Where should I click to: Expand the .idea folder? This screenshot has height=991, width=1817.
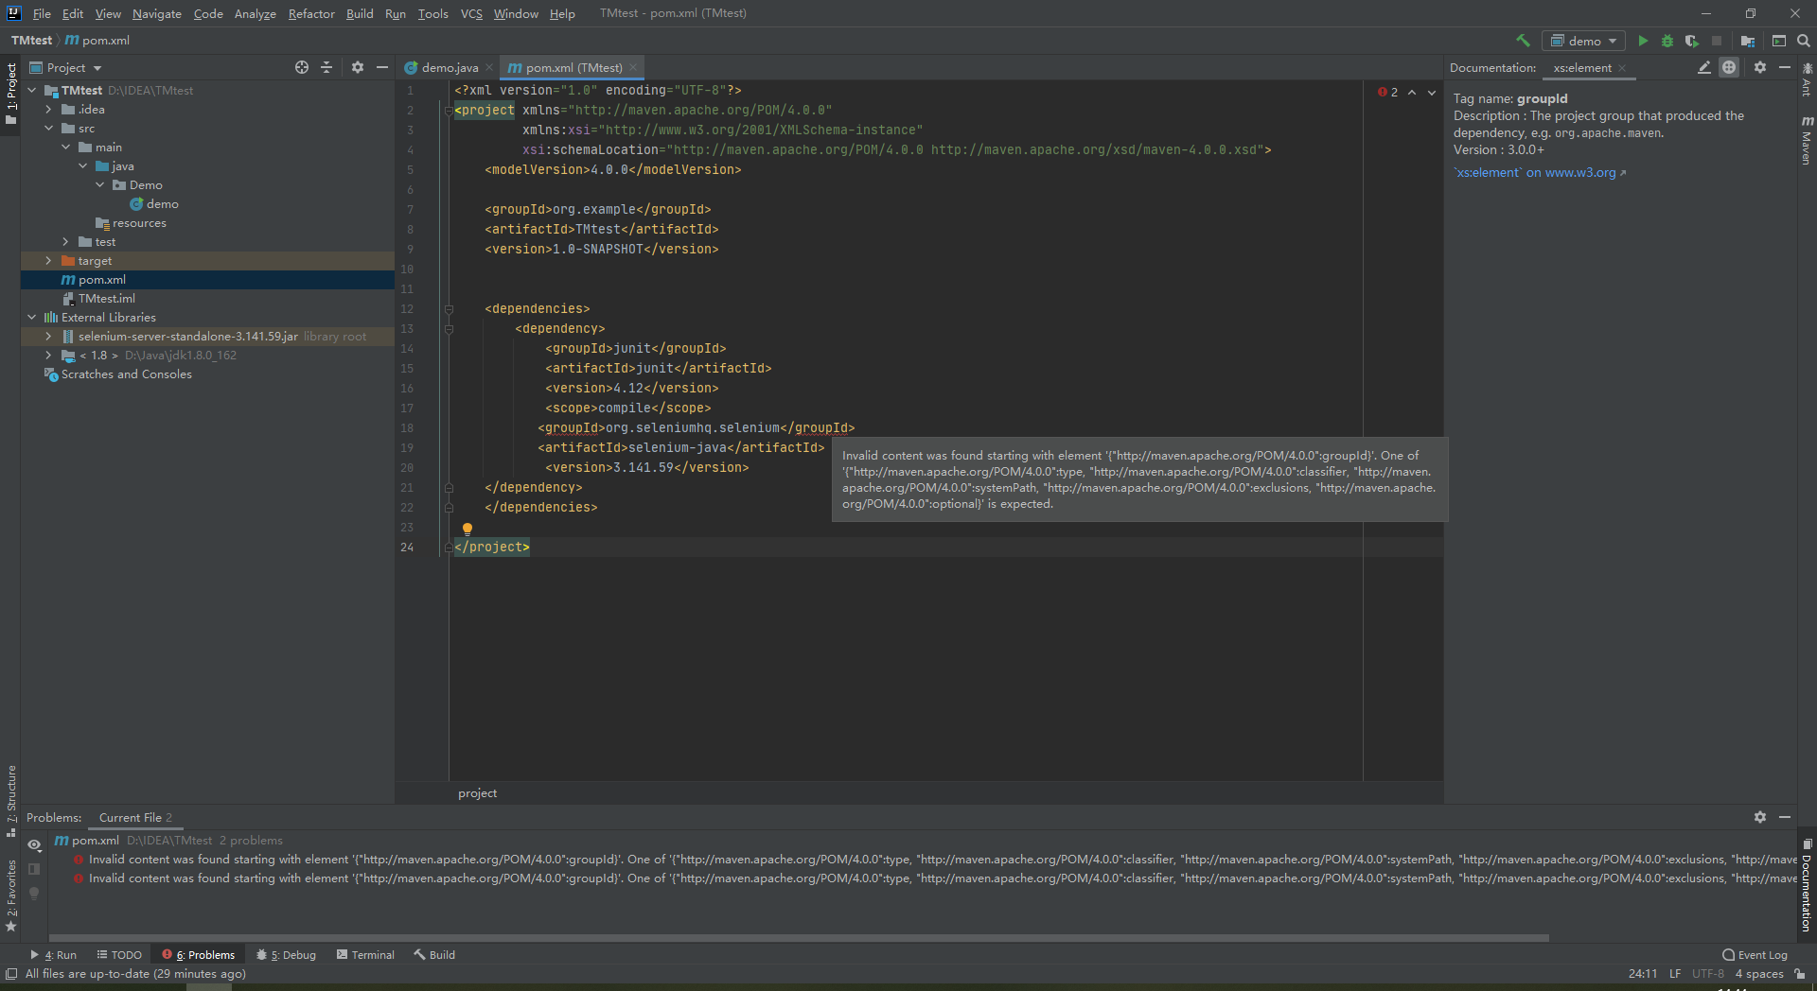48,109
